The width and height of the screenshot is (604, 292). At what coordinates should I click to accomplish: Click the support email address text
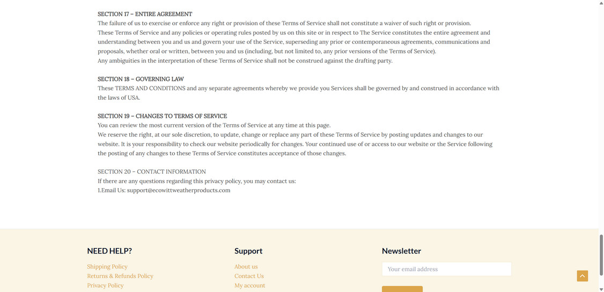click(x=179, y=190)
